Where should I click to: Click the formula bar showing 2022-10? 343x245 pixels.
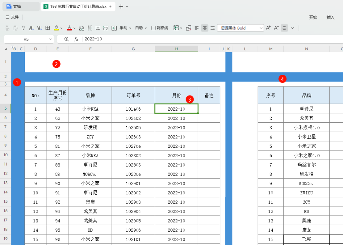click(x=212, y=39)
